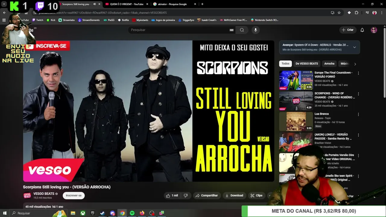Open the Xbox app on the taskbar

point(83,213)
